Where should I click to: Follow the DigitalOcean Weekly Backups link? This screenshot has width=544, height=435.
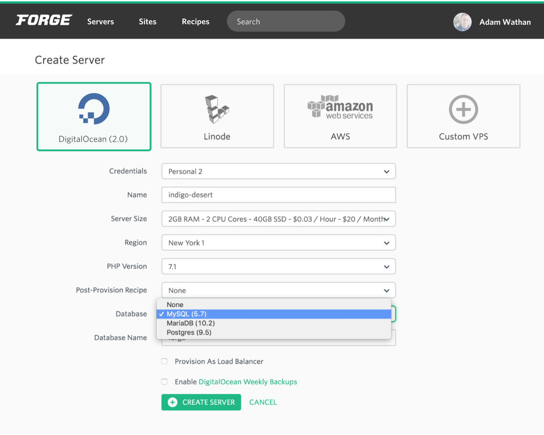click(x=248, y=382)
